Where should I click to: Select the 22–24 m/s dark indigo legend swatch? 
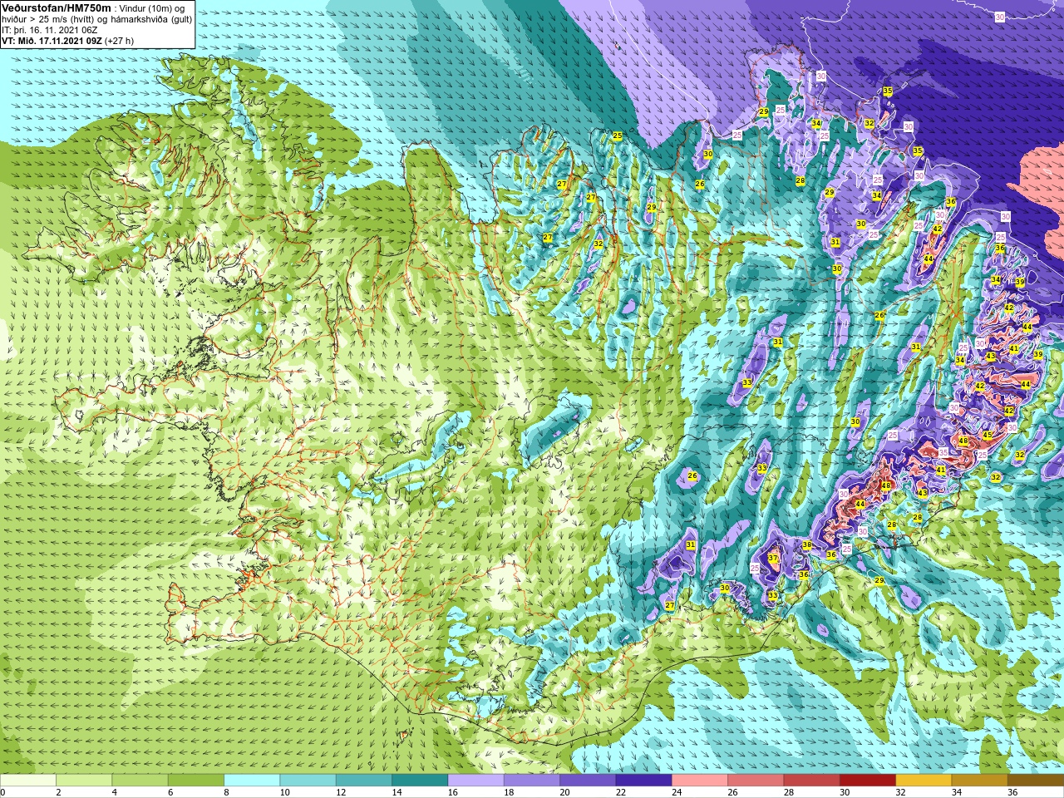[x=644, y=780]
